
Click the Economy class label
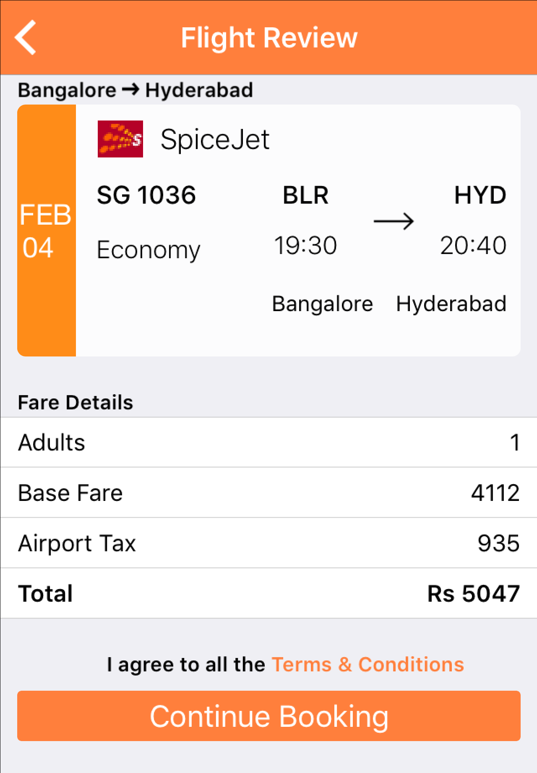tap(149, 250)
